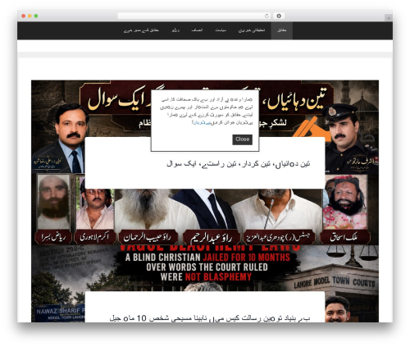Open the highlighted حقائق menu item
This screenshot has width=410, height=347.
(x=281, y=30)
